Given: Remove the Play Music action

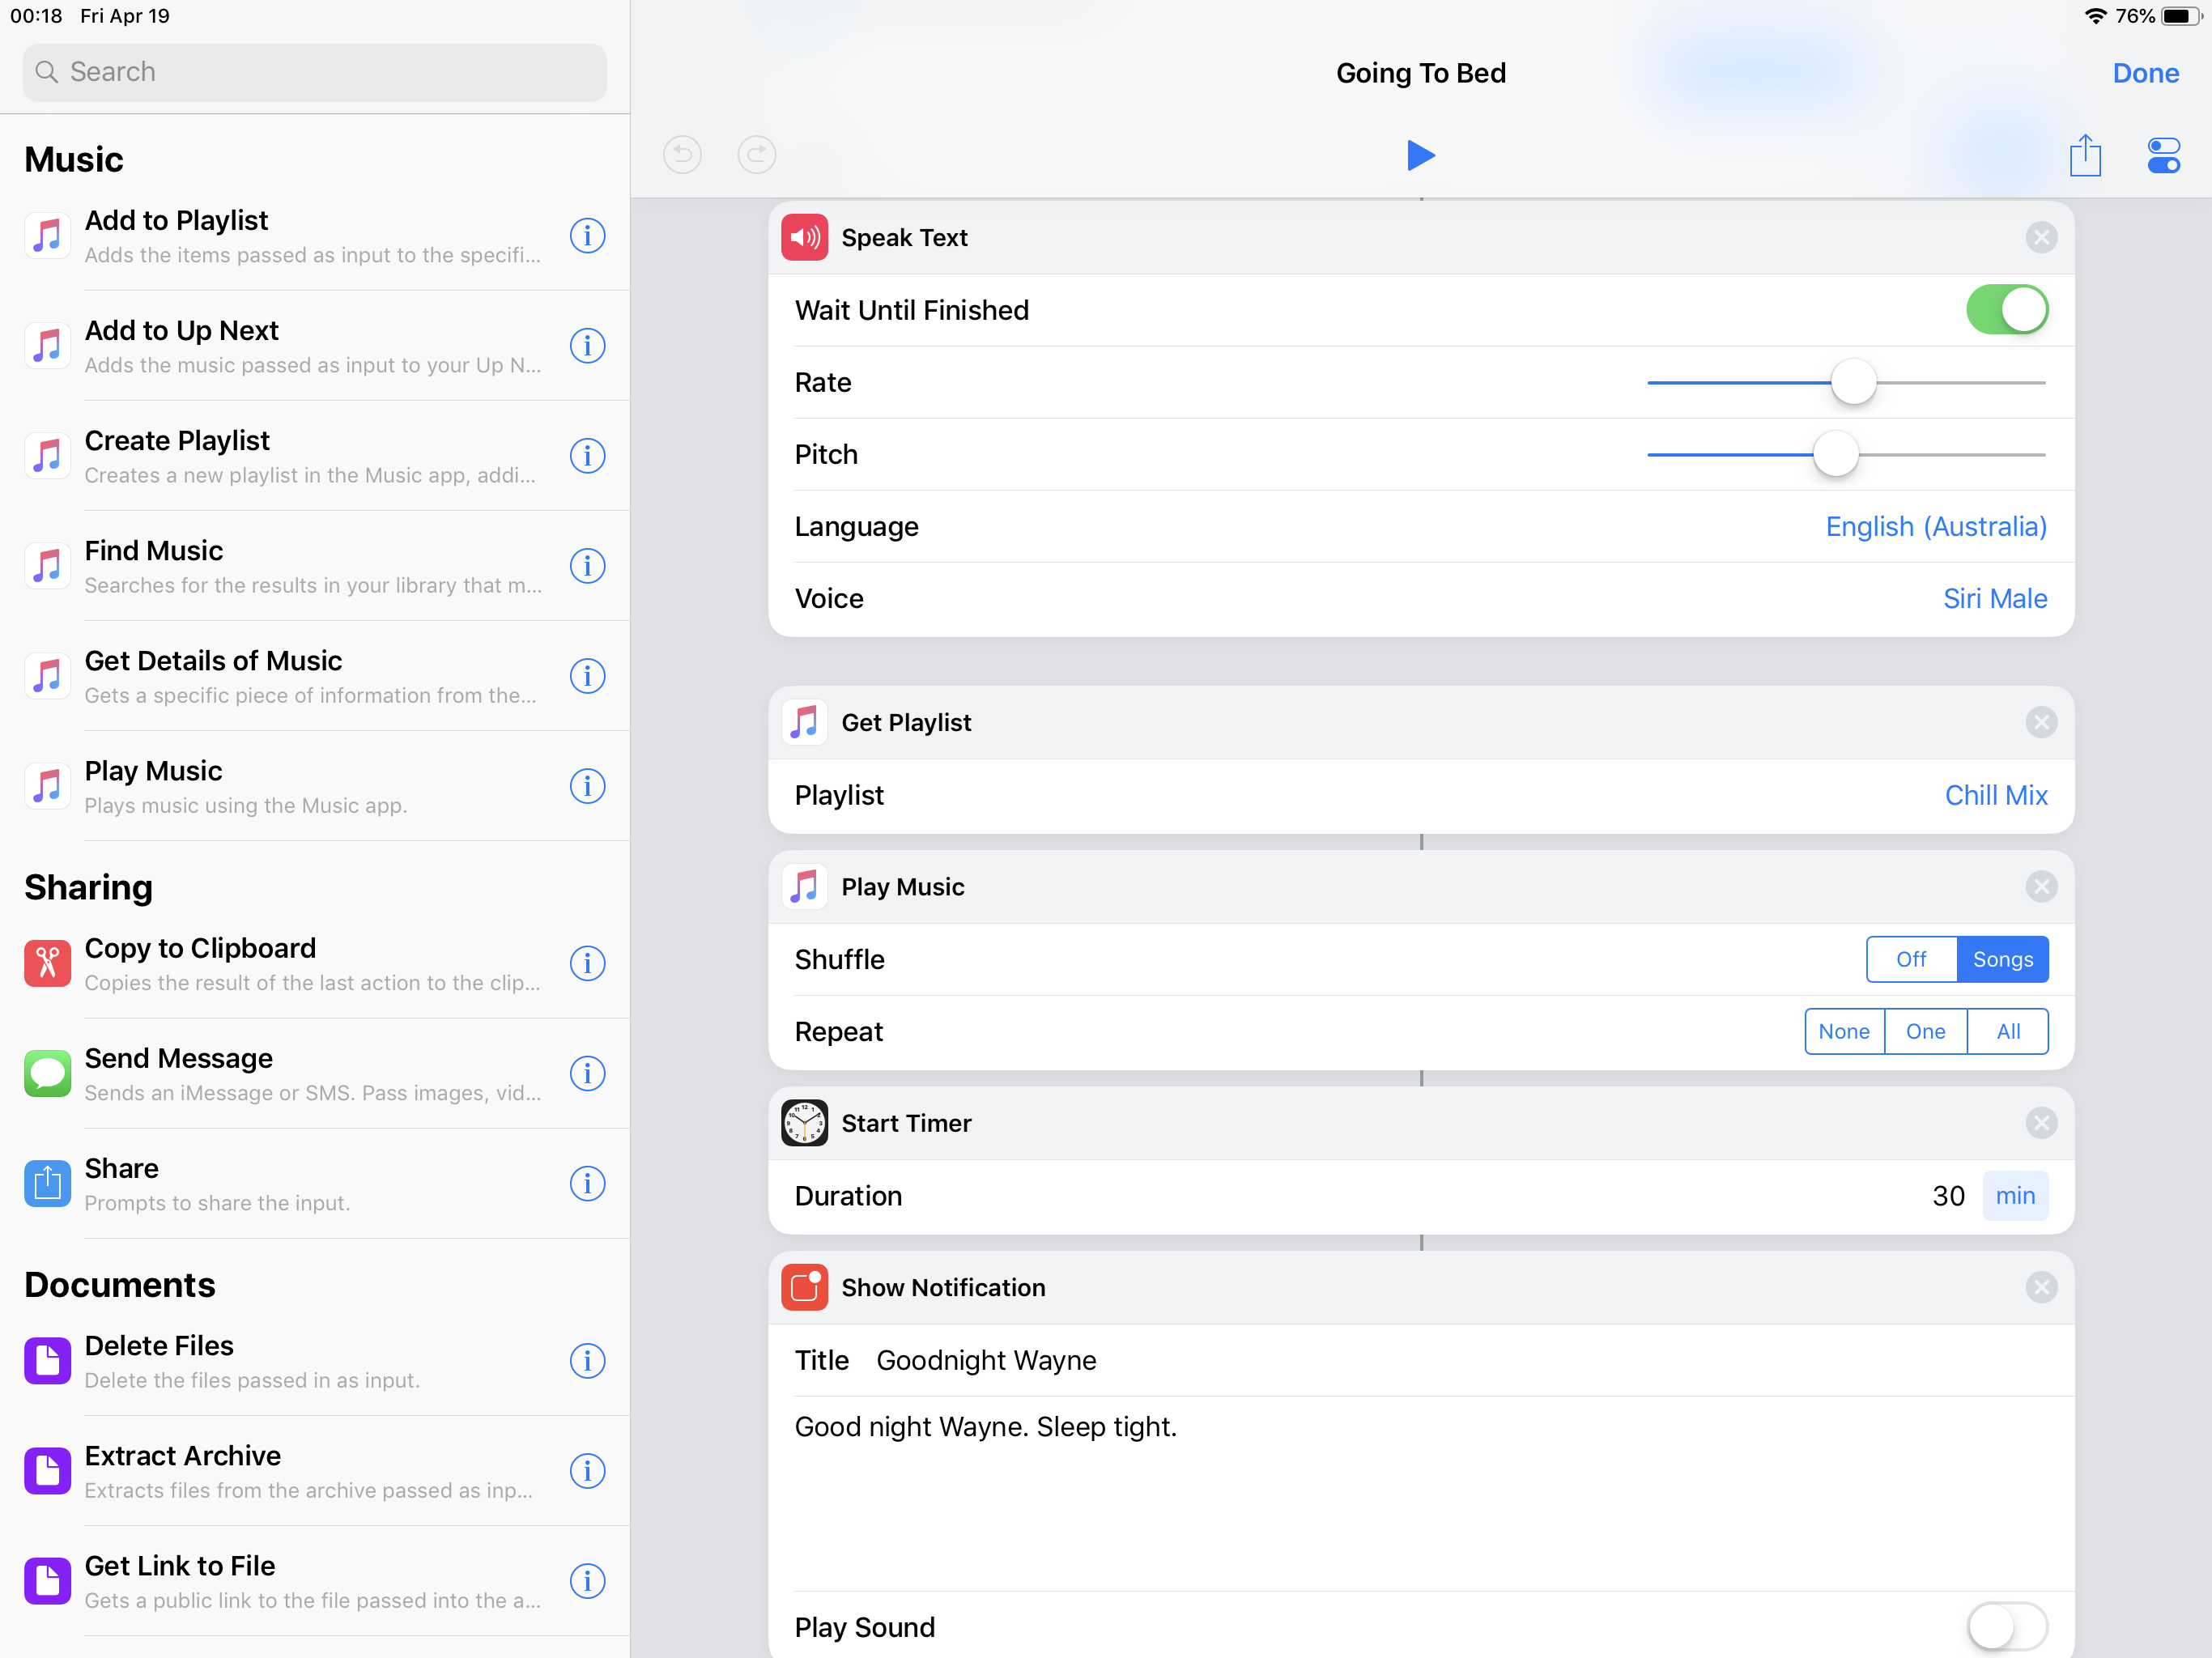Looking at the screenshot, I should point(2041,887).
